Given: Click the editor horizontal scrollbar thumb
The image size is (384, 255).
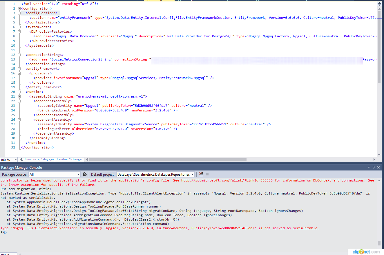Looking at the screenshot, I should point(168,159).
